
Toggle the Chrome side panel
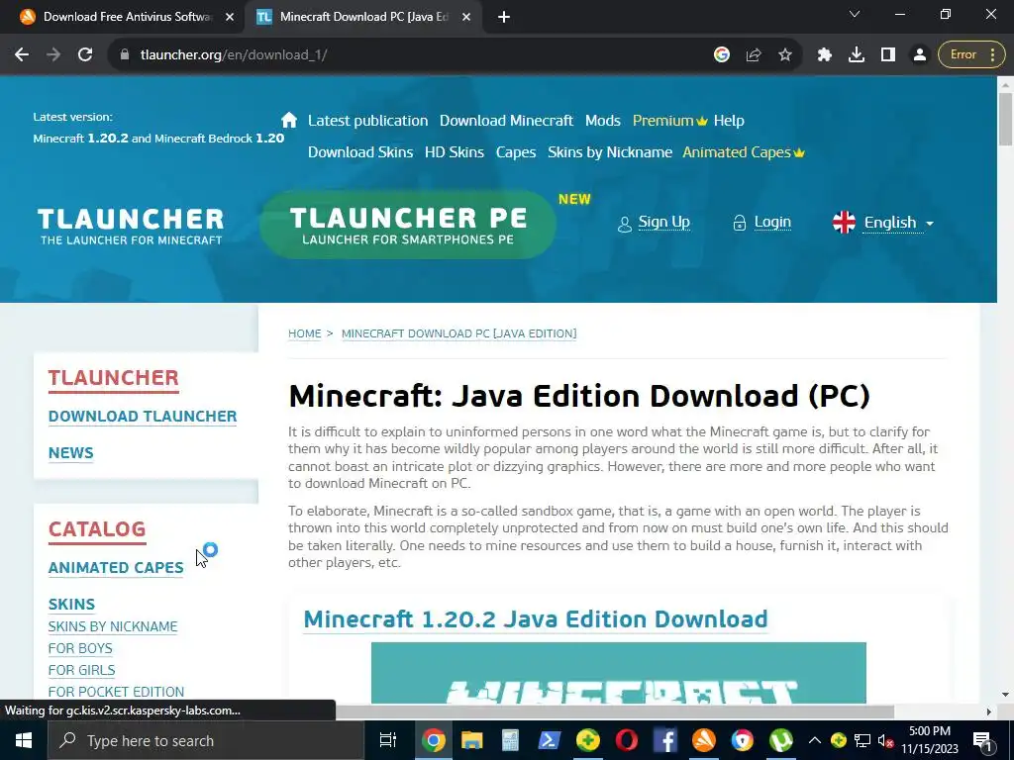coord(888,55)
